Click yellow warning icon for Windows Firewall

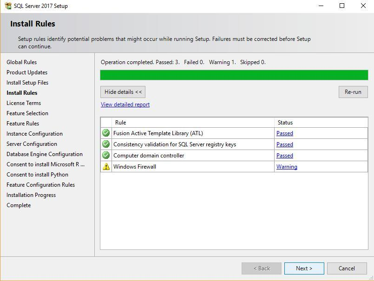coord(106,166)
